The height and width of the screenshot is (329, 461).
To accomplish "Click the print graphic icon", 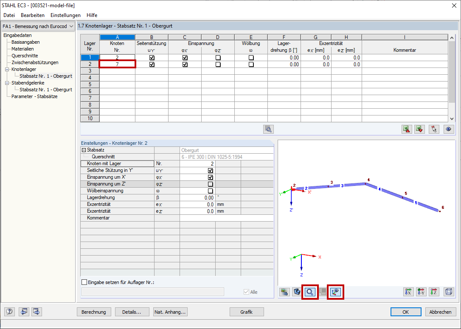I will pos(284,292).
